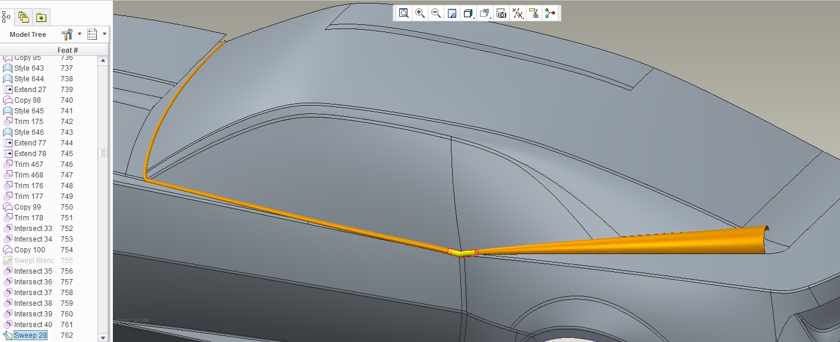Click the Extend 27 feature icon
This screenshot has height=342, width=840.
click(8, 90)
